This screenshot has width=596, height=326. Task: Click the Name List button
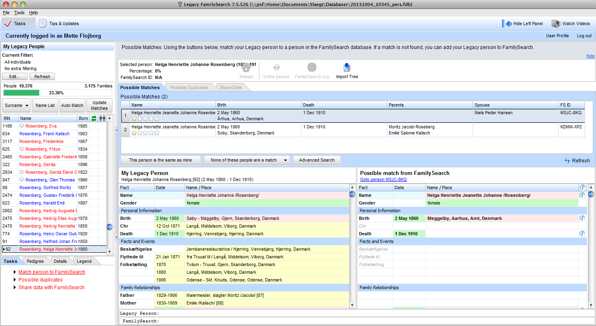click(x=45, y=105)
